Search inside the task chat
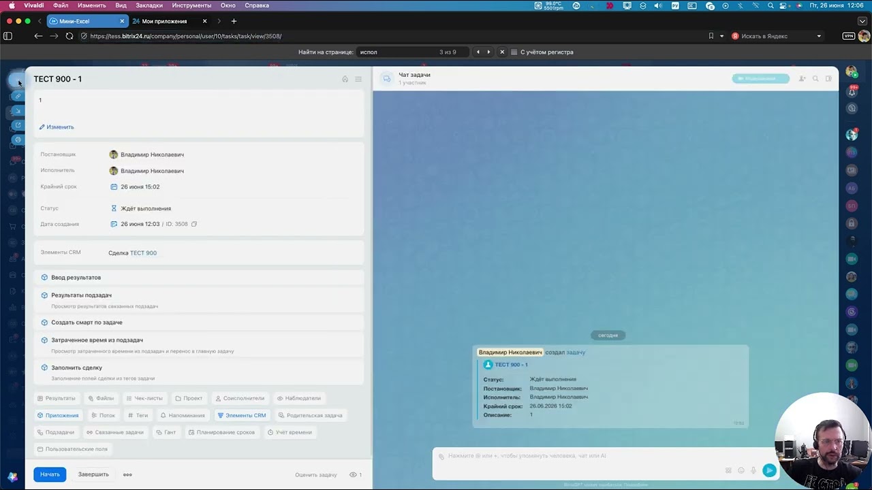Image resolution: width=872 pixels, height=490 pixels. (x=815, y=79)
